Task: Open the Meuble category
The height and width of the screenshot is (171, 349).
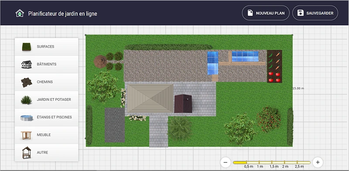Action: (x=47, y=135)
